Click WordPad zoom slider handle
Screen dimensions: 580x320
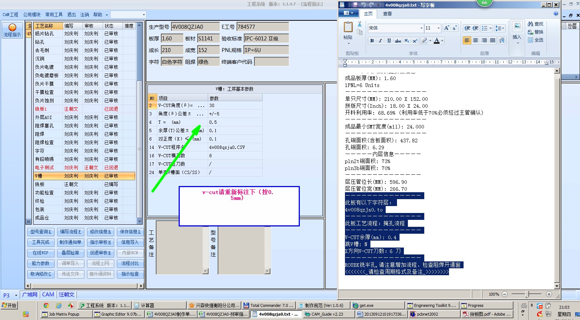pyautogui.click(x=527, y=294)
